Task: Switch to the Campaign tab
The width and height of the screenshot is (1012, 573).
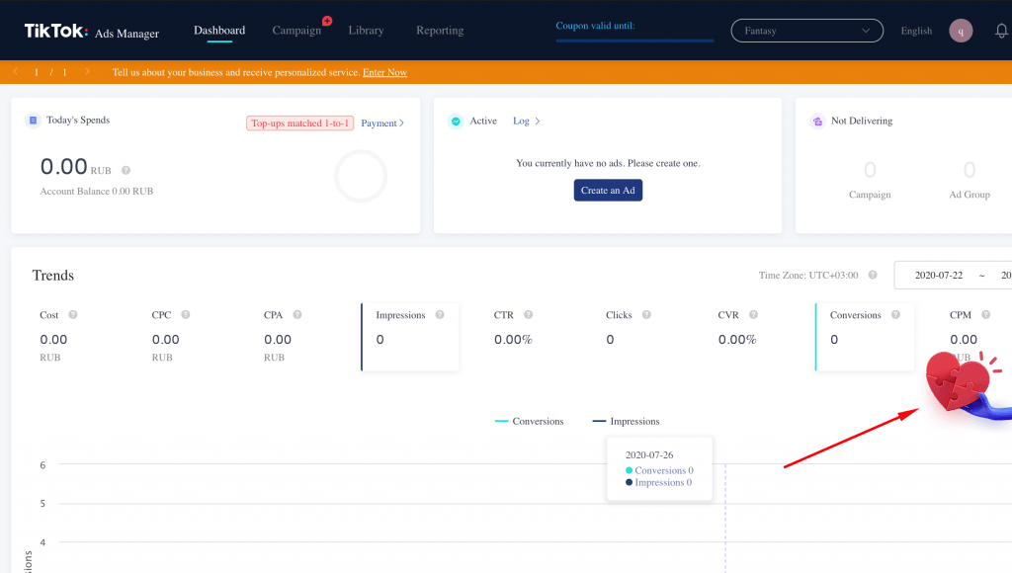Action: point(296,31)
